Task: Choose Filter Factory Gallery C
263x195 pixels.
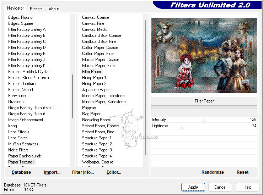Action: pyautogui.click(x=27, y=41)
